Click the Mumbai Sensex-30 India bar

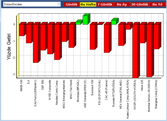pos(149,51)
